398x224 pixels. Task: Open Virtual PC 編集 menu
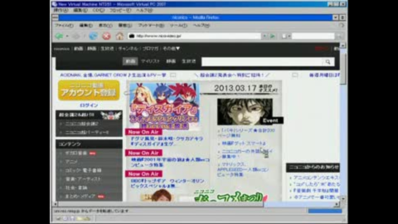80,10
